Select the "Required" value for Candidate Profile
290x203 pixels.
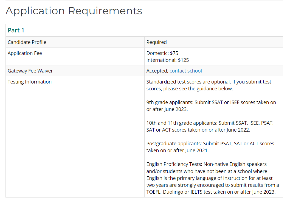pyautogui.click(x=156, y=42)
